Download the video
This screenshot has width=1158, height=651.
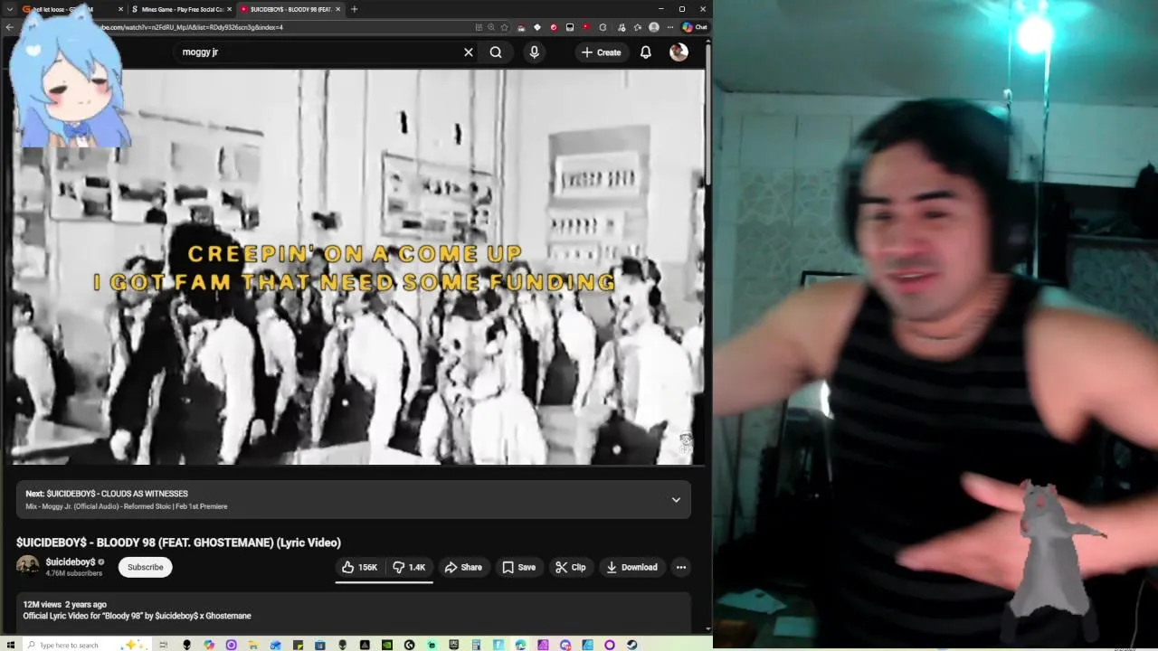[x=631, y=567]
